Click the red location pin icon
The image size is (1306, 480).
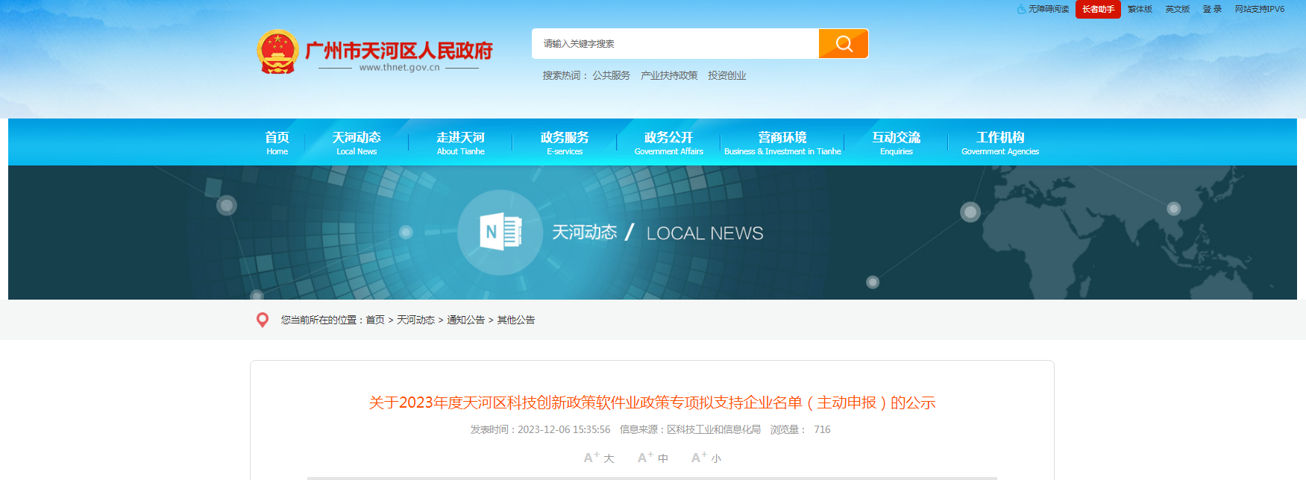coord(263,320)
